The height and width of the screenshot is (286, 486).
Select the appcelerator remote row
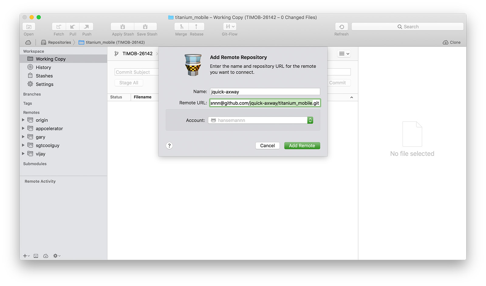click(63, 129)
